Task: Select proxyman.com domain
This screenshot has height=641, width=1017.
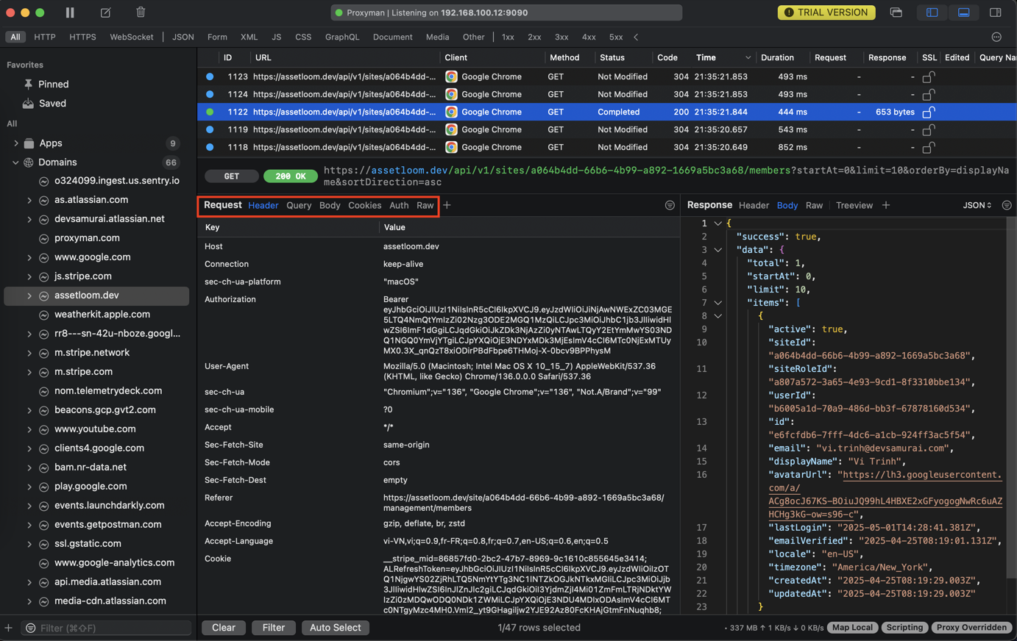Action: [x=87, y=238]
